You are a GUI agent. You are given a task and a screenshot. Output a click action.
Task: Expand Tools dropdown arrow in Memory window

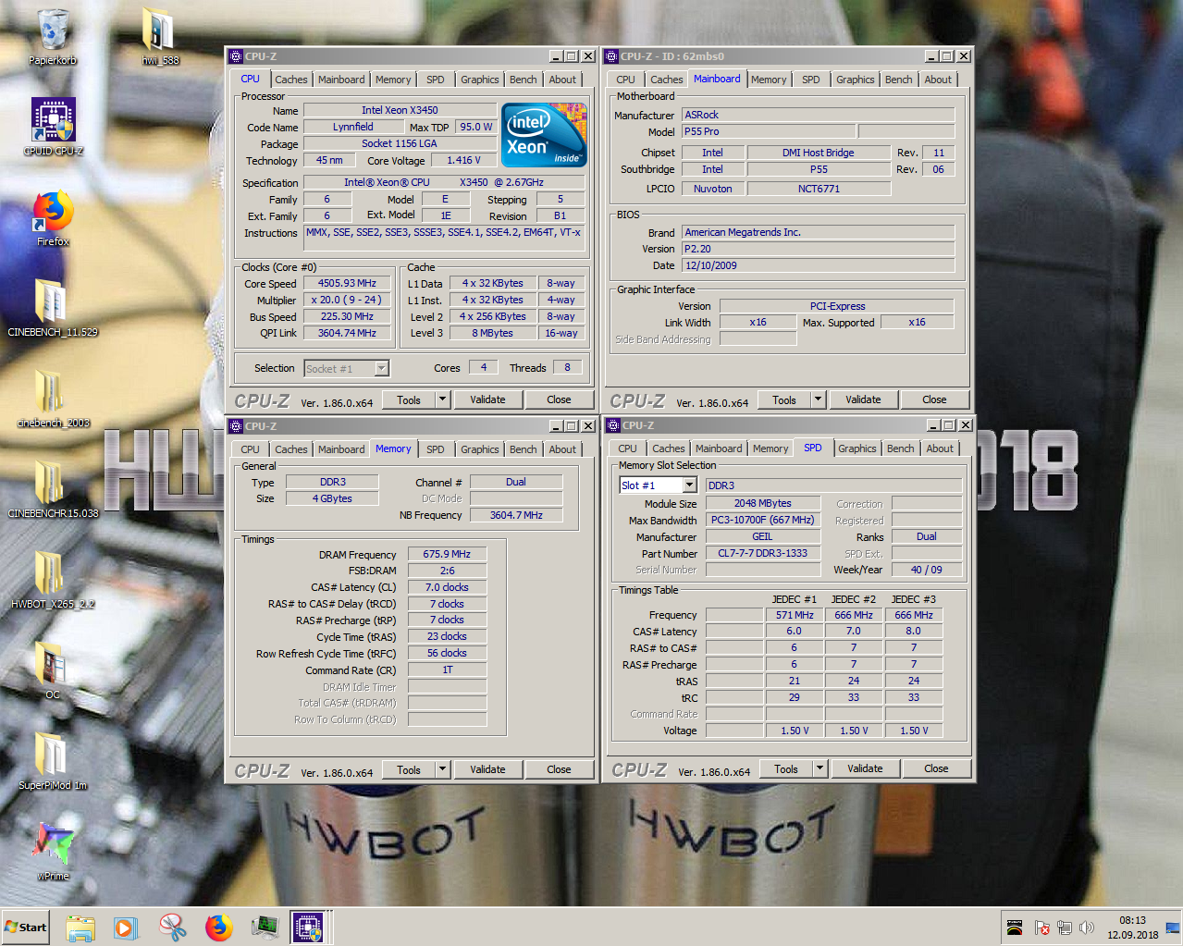[442, 769]
